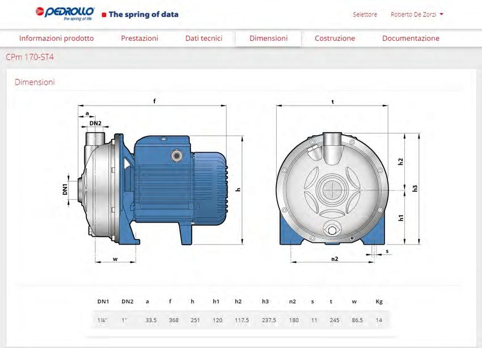Click the user menu dropdown arrow
This screenshot has height=348, width=482.
pyautogui.click(x=441, y=15)
